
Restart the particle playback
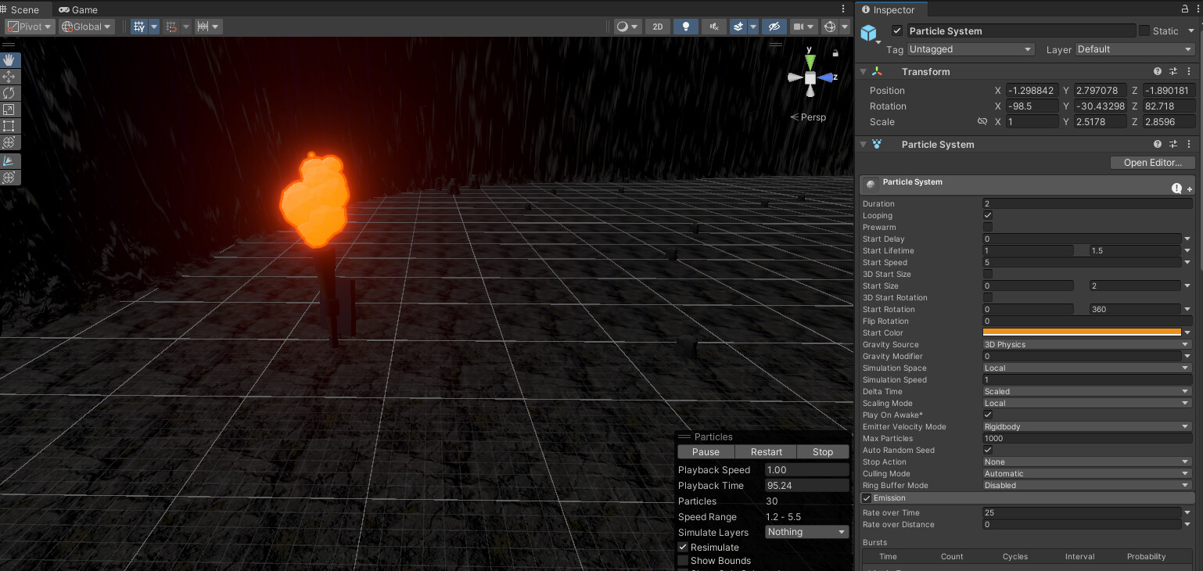(765, 451)
